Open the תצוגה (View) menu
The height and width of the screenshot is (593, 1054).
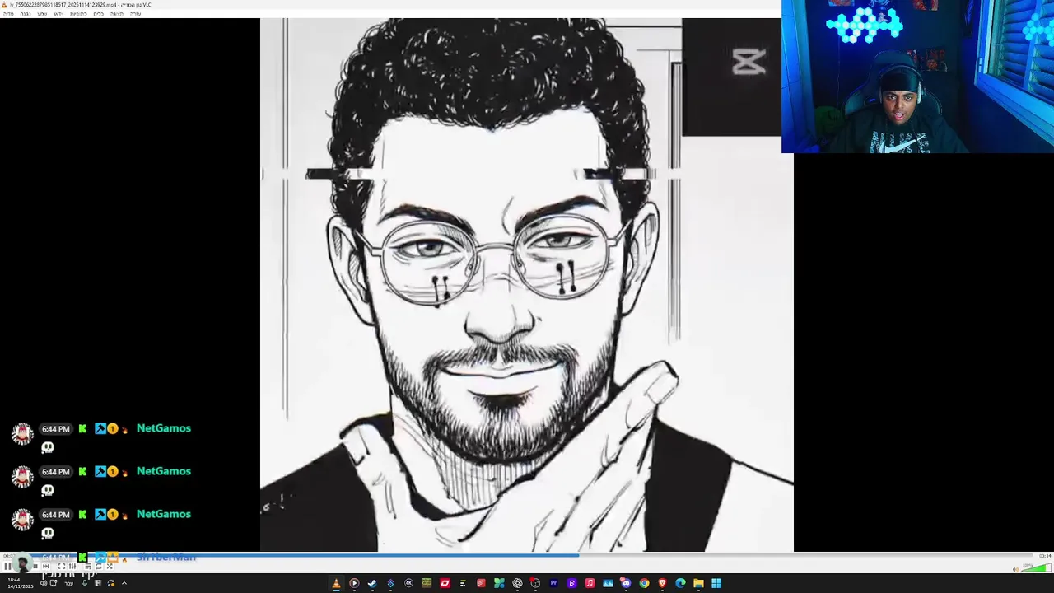pyautogui.click(x=117, y=14)
